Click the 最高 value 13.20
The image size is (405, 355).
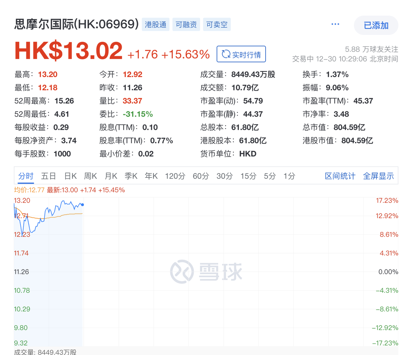coord(48,74)
